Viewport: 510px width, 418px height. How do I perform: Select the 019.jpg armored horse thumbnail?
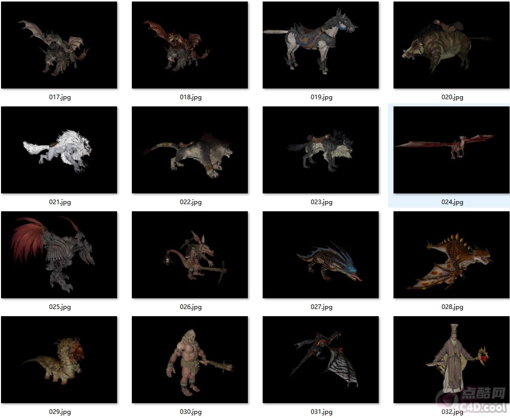[321, 45]
